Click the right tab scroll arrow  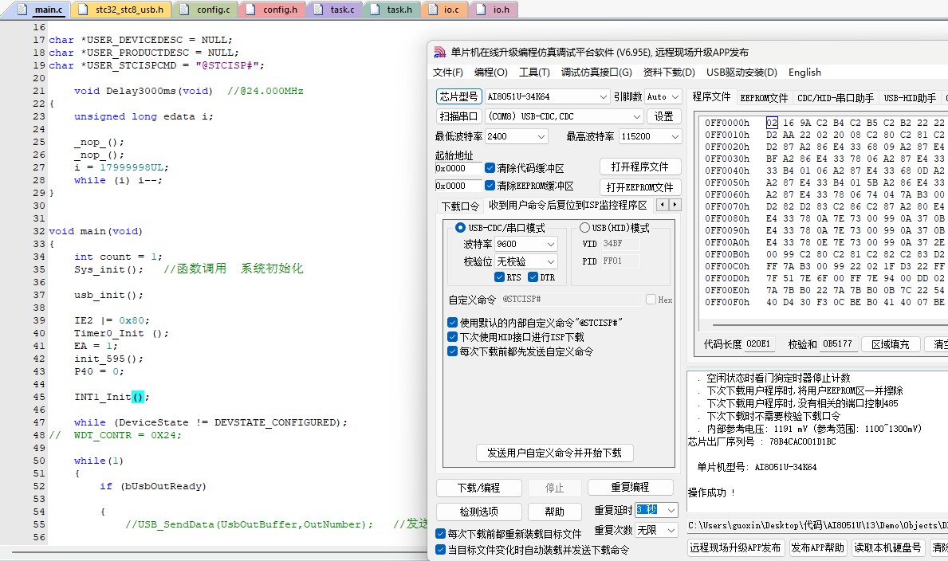pyautogui.click(x=675, y=204)
